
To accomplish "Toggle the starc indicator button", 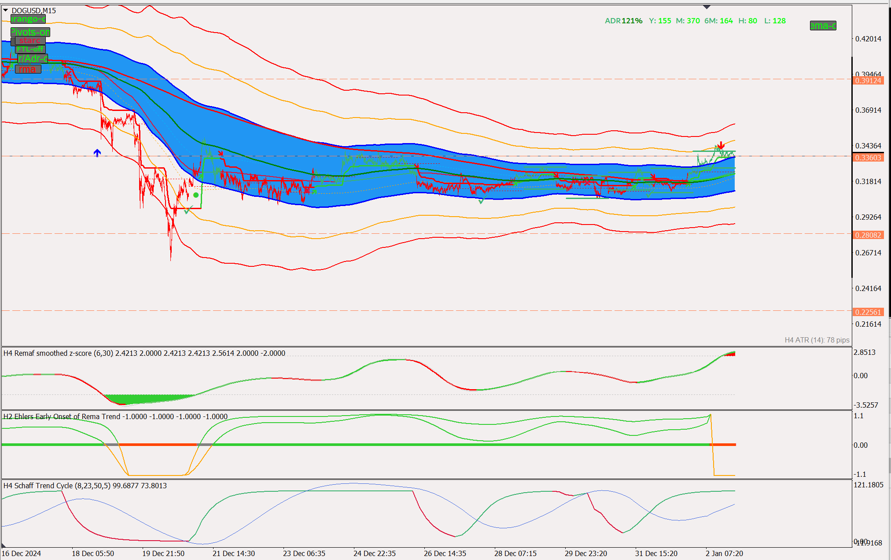I will pos(29,41).
